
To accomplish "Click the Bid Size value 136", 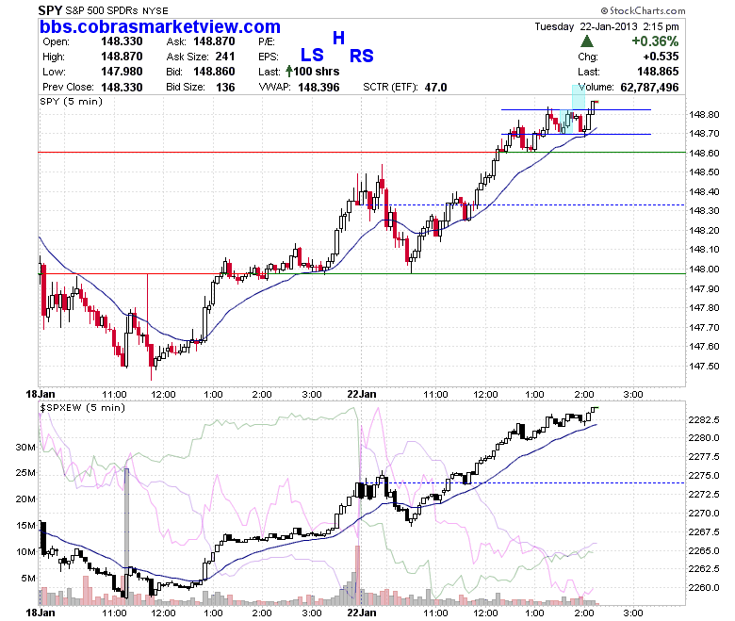I will [x=225, y=88].
